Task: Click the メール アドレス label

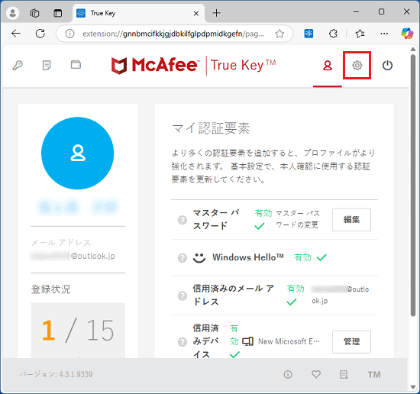Action: (x=61, y=242)
